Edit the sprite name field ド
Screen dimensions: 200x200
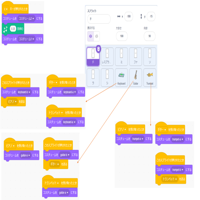pyautogui.click(x=99, y=19)
